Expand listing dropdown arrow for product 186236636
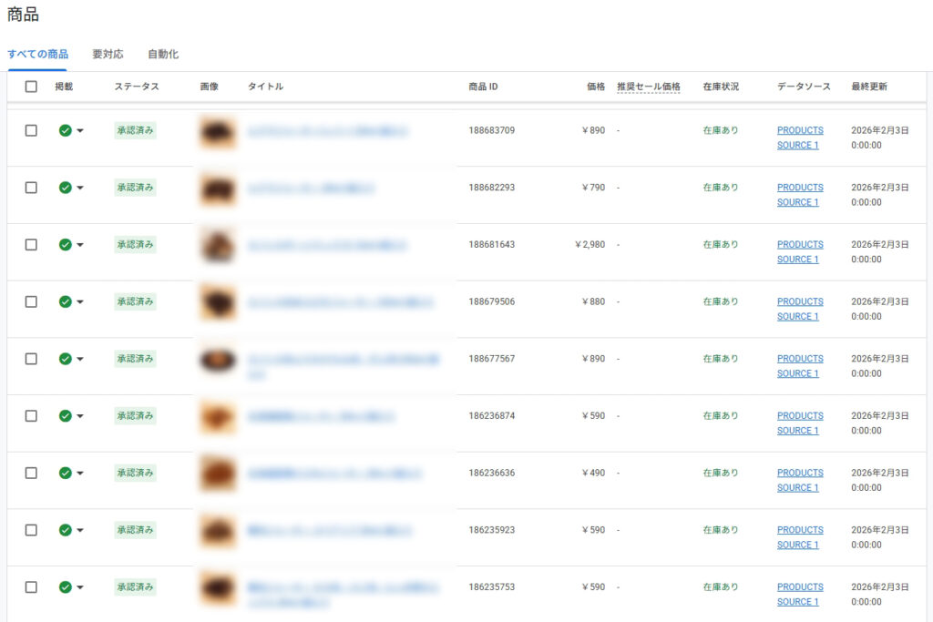This screenshot has height=622, width=933. [80, 474]
